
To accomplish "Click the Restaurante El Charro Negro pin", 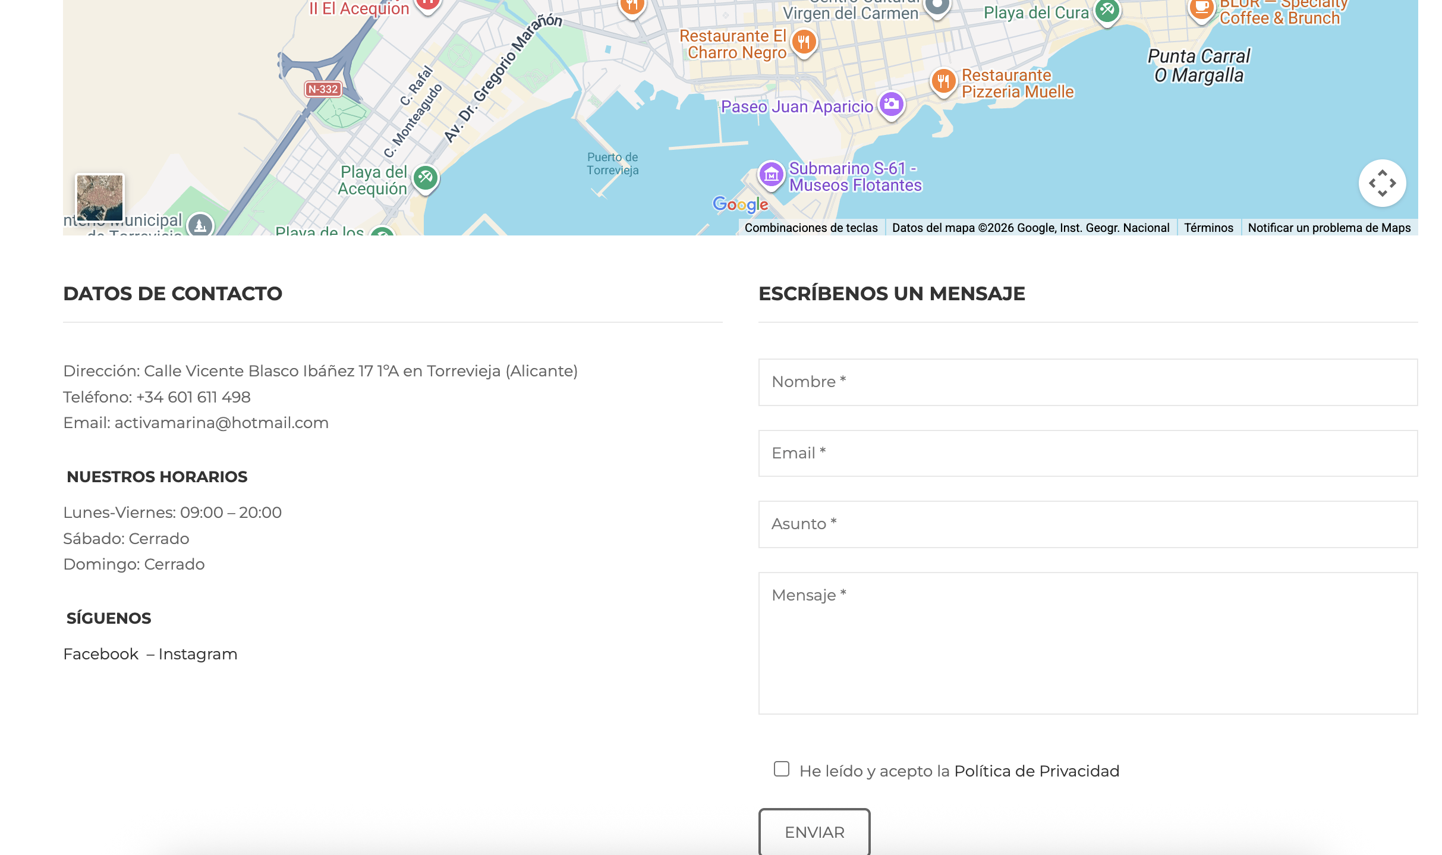I will tap(804, 42).
